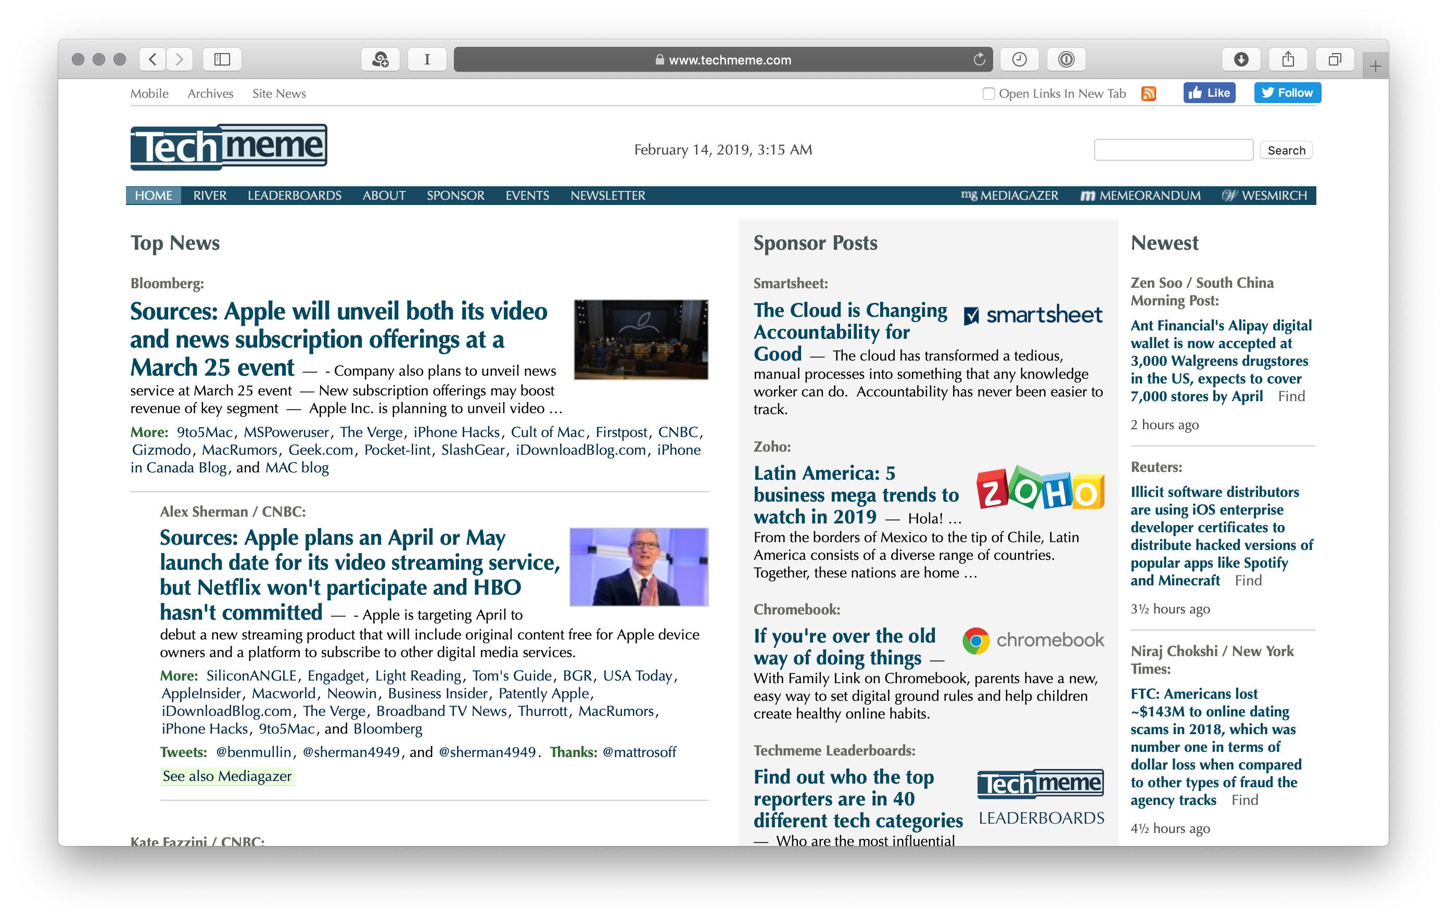Add a new tab with plus button
This screenshot has width=1447, height=923.
click(x=1376, y=66)
